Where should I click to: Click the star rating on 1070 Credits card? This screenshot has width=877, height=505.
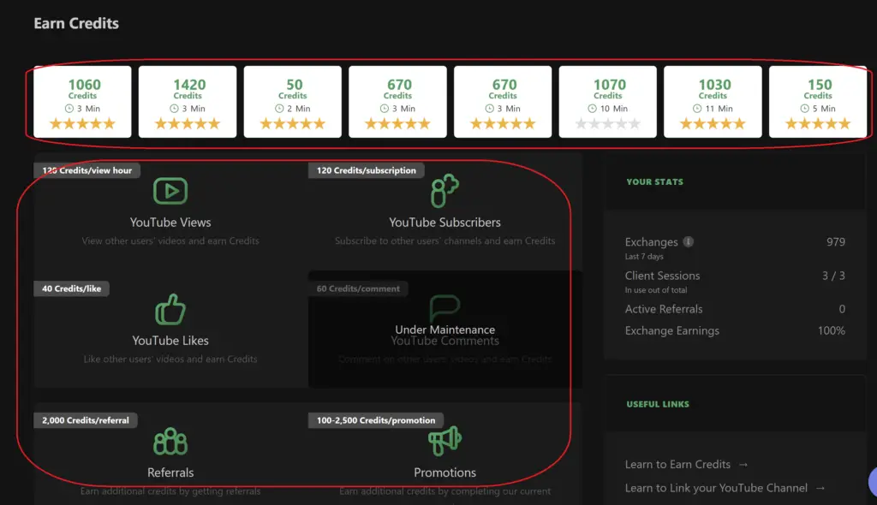pyautogui.click(x=608, y=123)
